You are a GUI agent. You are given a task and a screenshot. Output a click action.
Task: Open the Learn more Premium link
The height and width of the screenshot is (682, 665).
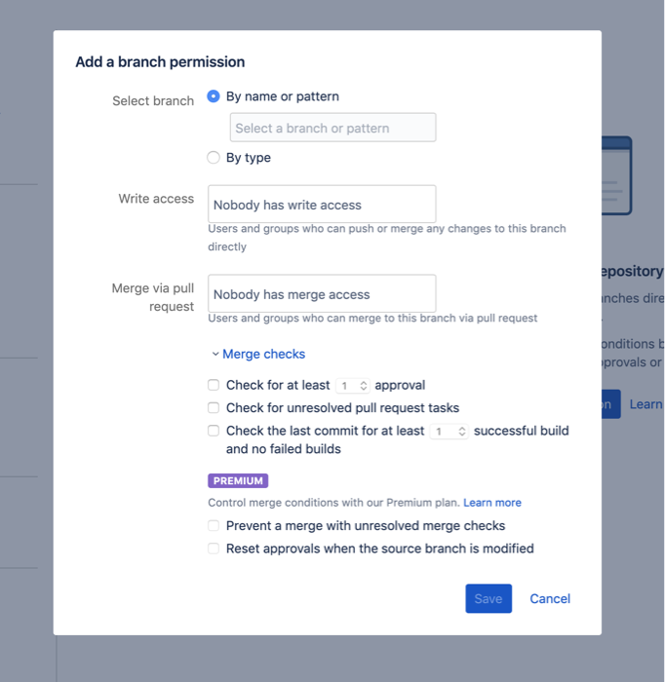coord(492,503)
